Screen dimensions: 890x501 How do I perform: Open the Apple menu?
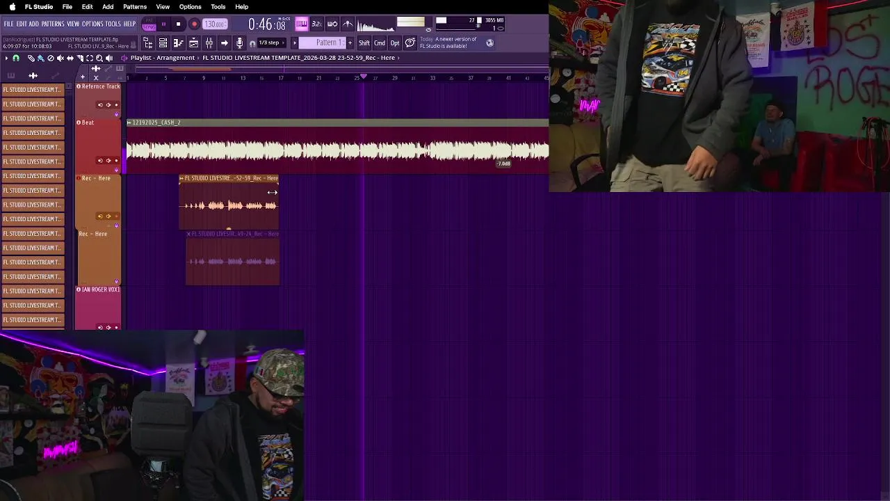[x=12, y=7]
